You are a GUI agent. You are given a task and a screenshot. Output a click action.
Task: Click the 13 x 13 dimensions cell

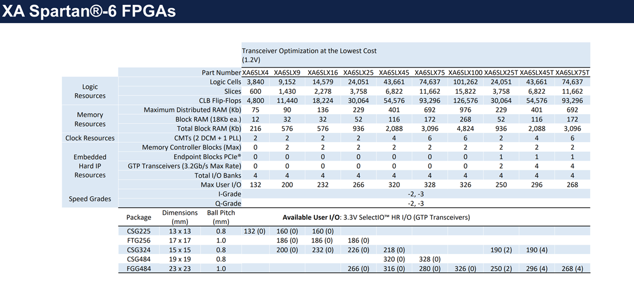[180, 231]
